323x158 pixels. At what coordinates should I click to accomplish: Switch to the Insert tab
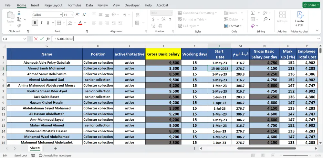[x=35, y=5]
